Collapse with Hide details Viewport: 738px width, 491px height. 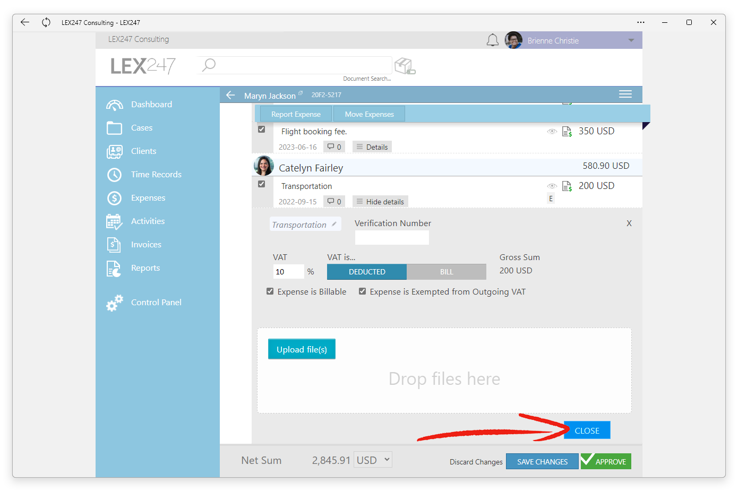point(380,202)
